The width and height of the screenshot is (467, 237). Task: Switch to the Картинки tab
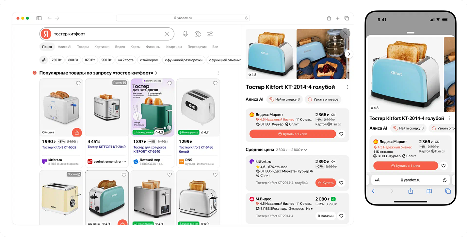(x=102, y=47)
